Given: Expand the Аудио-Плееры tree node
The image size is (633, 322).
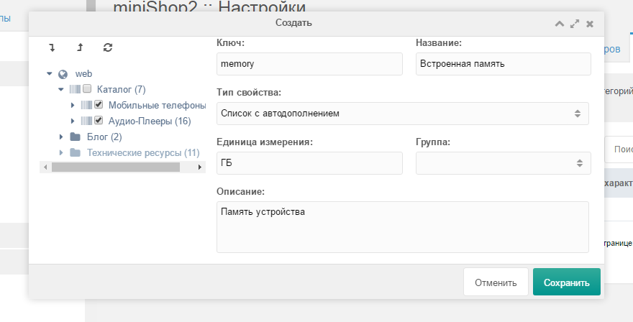Looking at the screenshot, I should point(73,121).
